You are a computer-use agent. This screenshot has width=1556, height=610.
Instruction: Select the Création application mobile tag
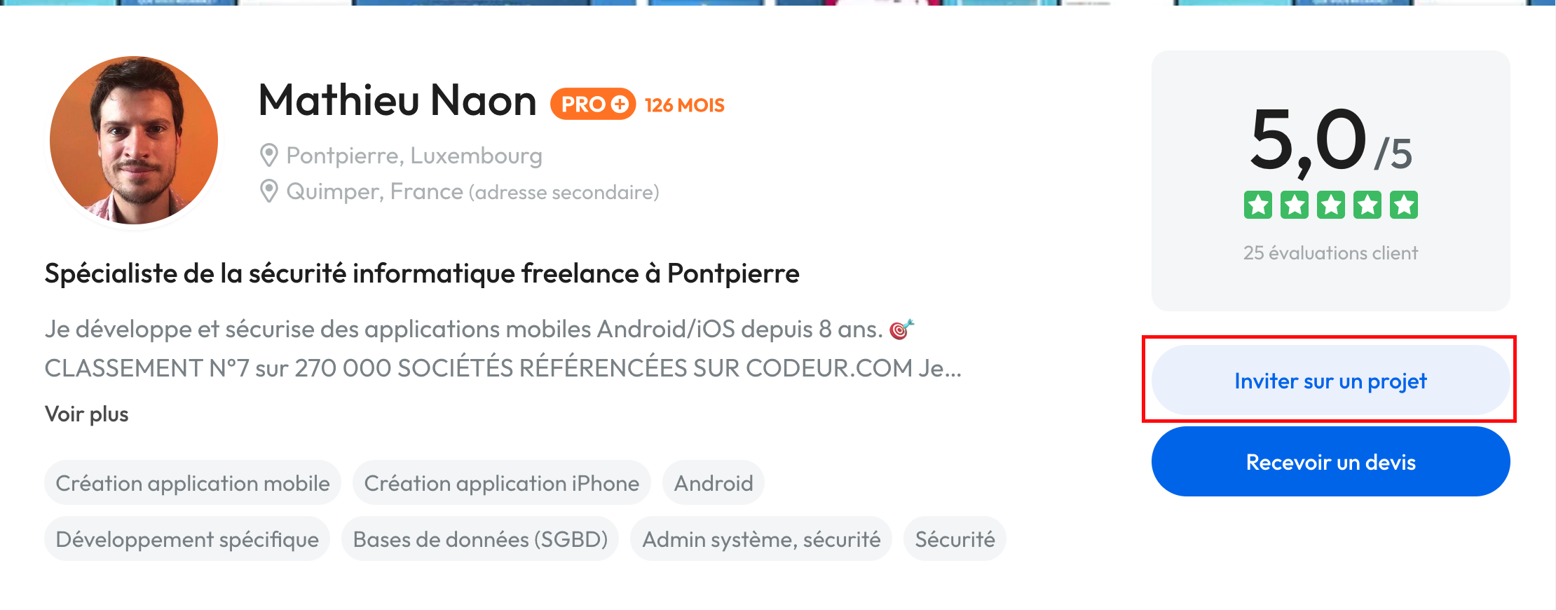[x=193, y=483]
